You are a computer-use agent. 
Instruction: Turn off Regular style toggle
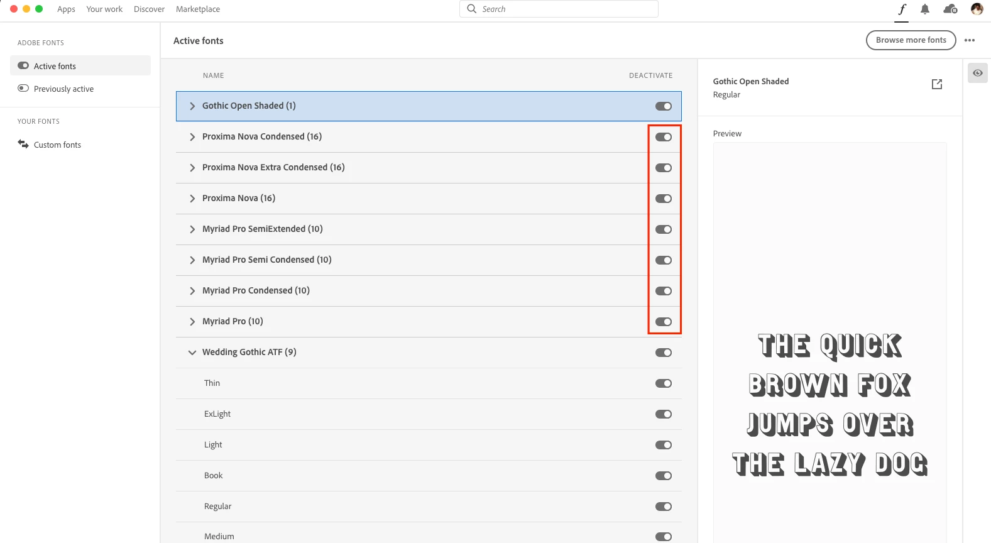coord(664,507)
